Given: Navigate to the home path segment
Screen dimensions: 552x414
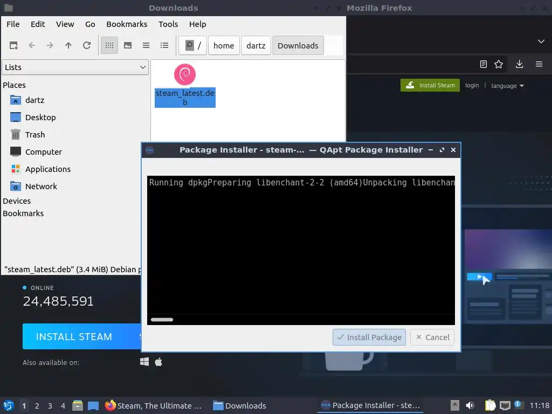Looking at the screenshot, I should click(x=224, y=45).
